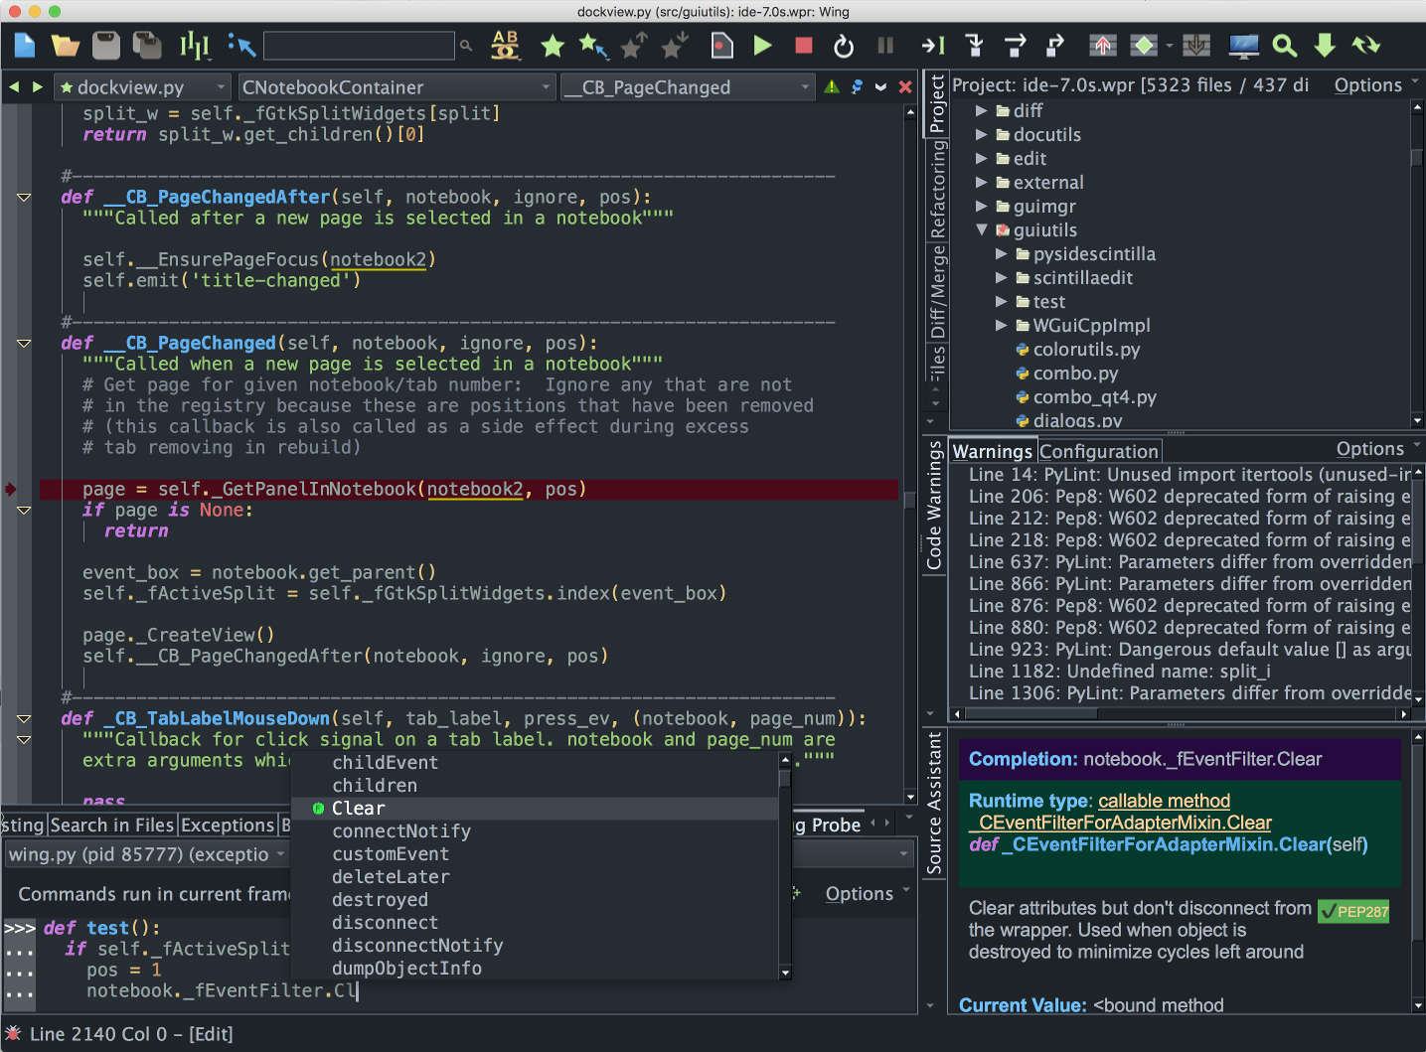Collapse the __CB_PageChanged function fold arrow

click(x=23, y=343)
